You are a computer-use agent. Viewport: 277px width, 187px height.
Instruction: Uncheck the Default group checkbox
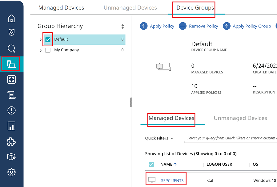tap(47, 39)
